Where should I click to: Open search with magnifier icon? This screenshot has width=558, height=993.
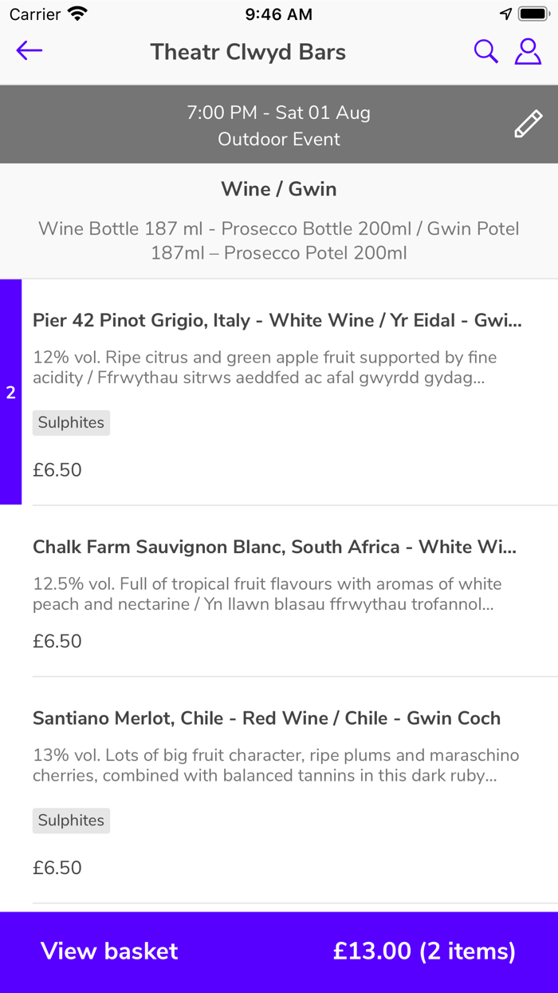(485, 51)
